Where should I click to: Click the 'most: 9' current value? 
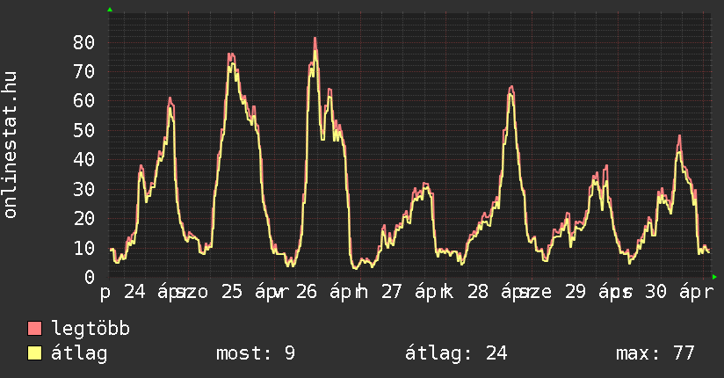point(255,353)
